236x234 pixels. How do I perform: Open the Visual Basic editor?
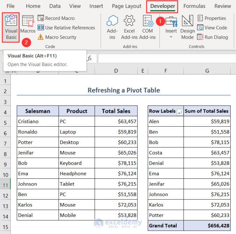[11, 28]
